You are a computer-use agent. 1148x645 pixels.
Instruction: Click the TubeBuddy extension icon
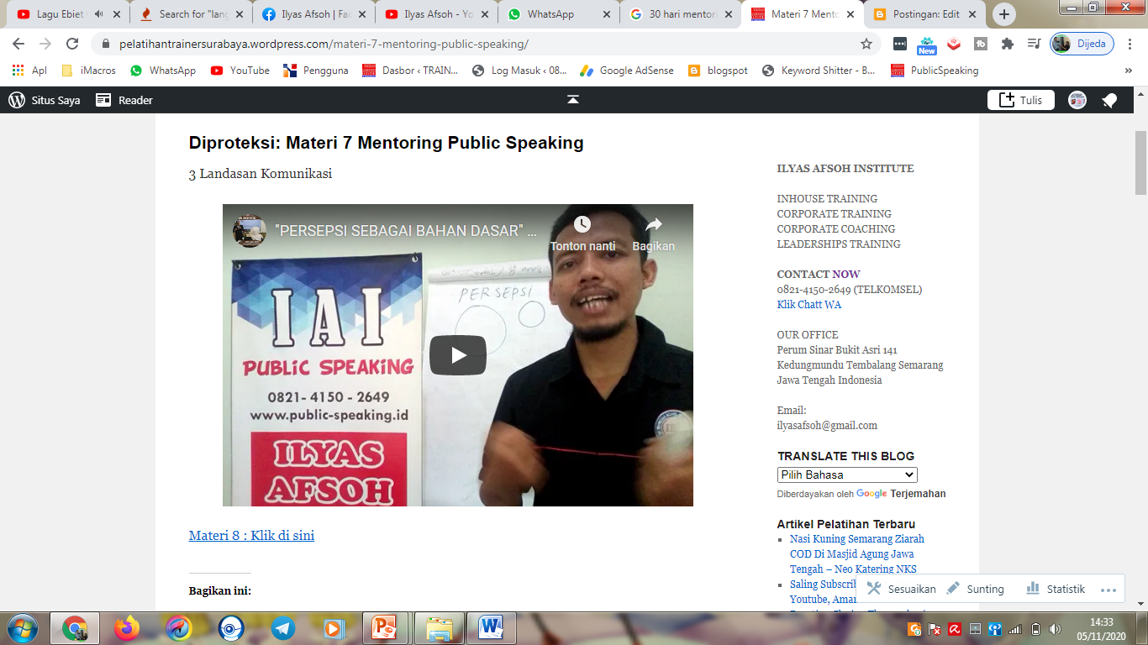point(981,44)
